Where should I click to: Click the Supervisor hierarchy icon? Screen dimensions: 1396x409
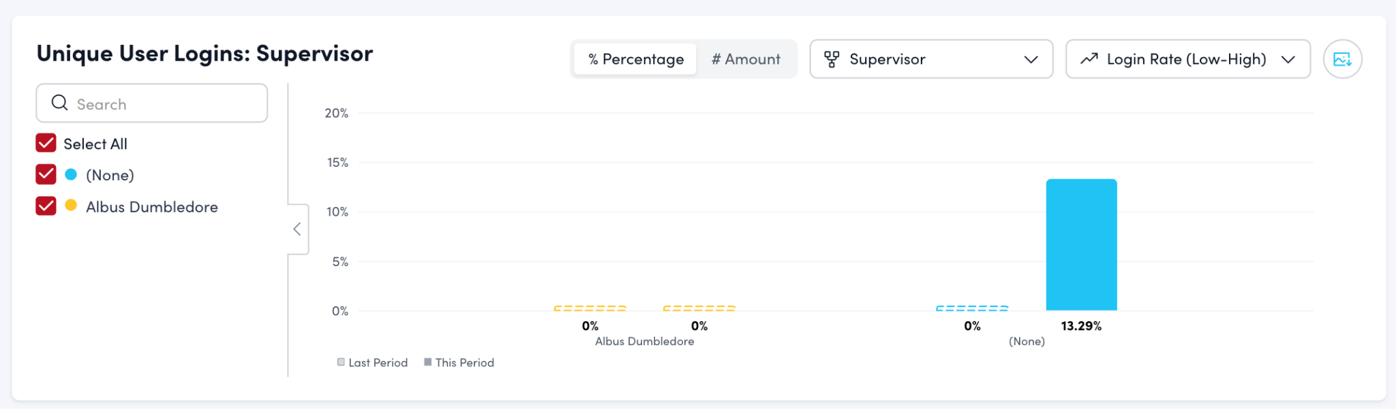(x=832, y=59)
